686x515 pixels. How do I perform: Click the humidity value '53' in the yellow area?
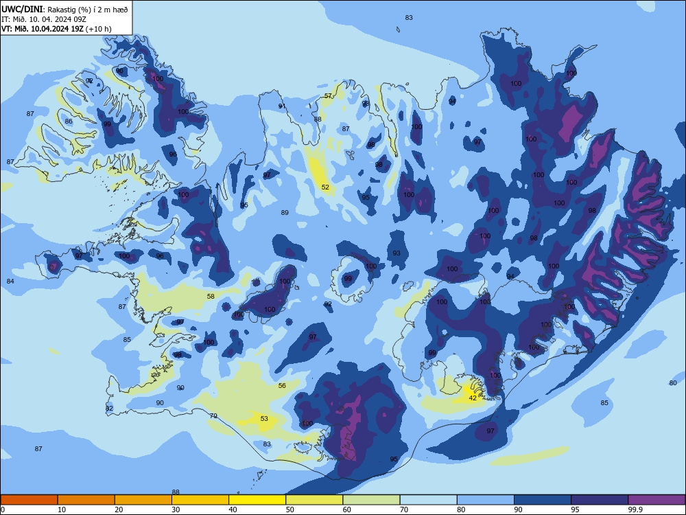[x=264, y=419]
